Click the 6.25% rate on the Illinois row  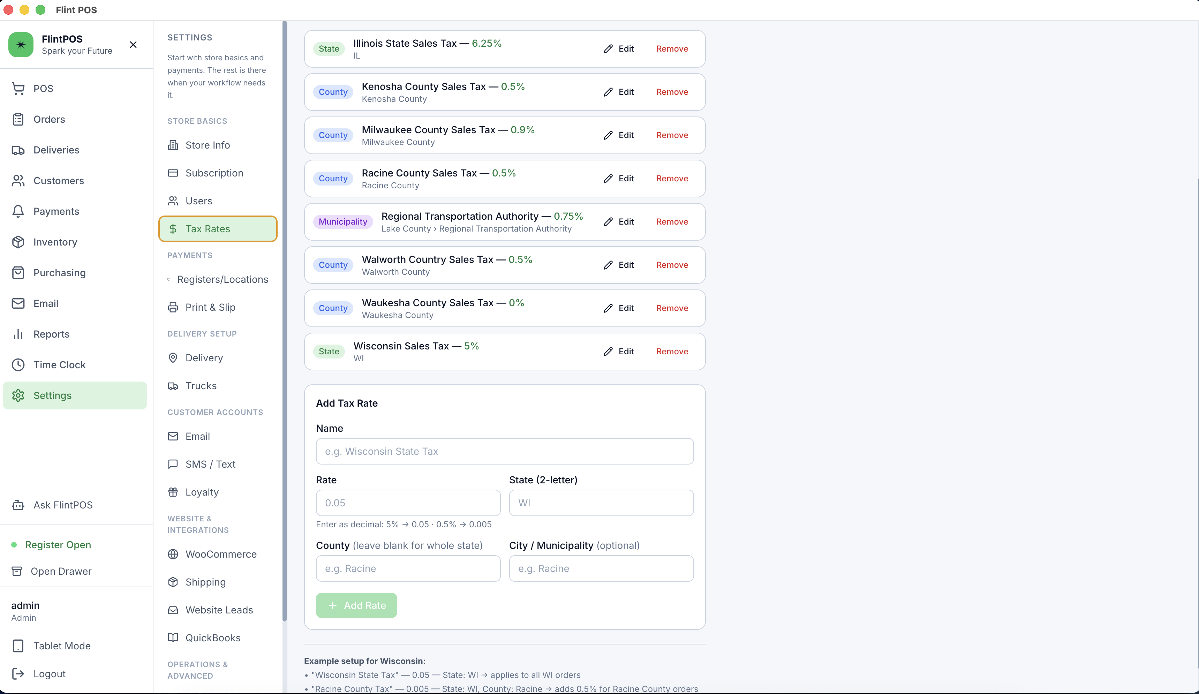486,43
